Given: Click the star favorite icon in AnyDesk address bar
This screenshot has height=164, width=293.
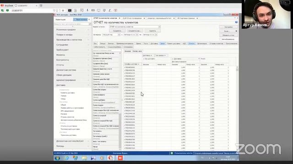Looking at the screenshot, I should 63,10.
